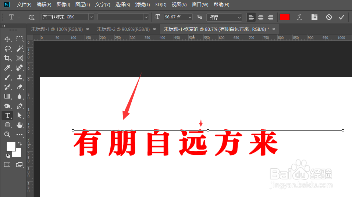The image size is (352, 197).
Task: Select the Gradient tool
Action: pyautogui.click(x=7, y=96)
